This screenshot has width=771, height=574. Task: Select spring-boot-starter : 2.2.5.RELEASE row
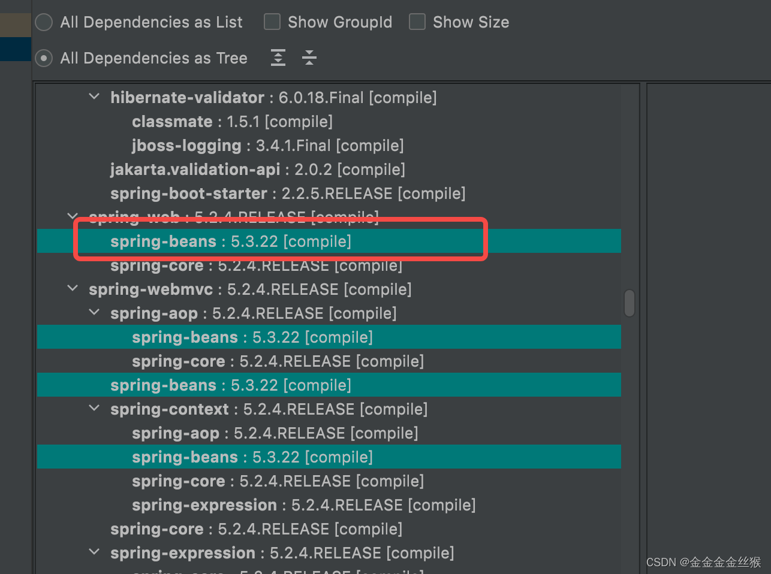pyautogui.click(x=329, y=194)
